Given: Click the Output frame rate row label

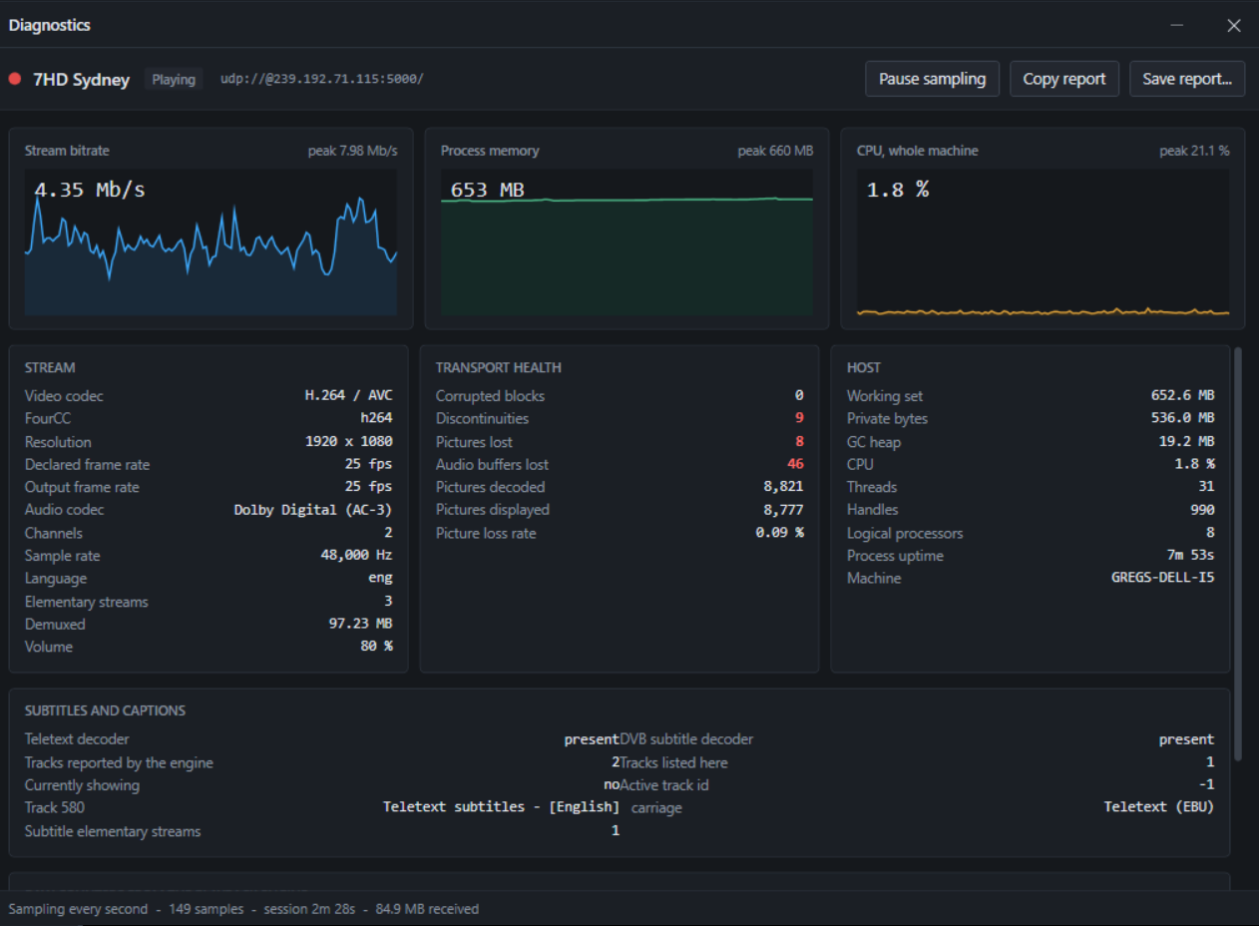Looking at the screenshot, I should click(82, 488).
